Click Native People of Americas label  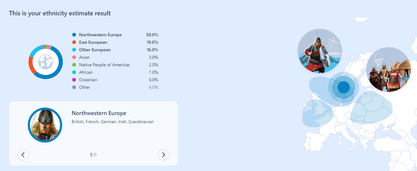pos(104,65)
